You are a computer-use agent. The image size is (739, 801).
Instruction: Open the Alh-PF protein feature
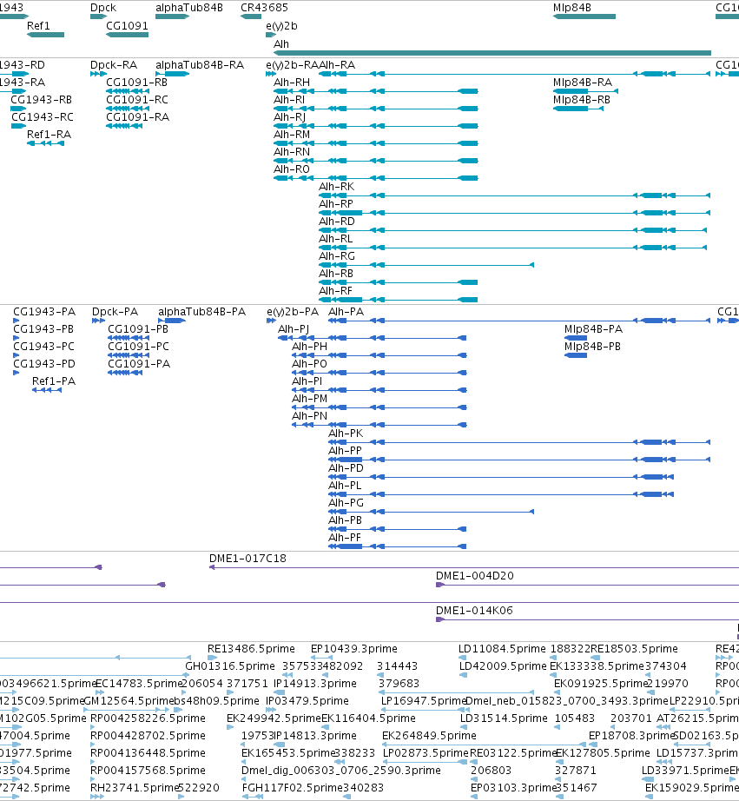point(398,546)
